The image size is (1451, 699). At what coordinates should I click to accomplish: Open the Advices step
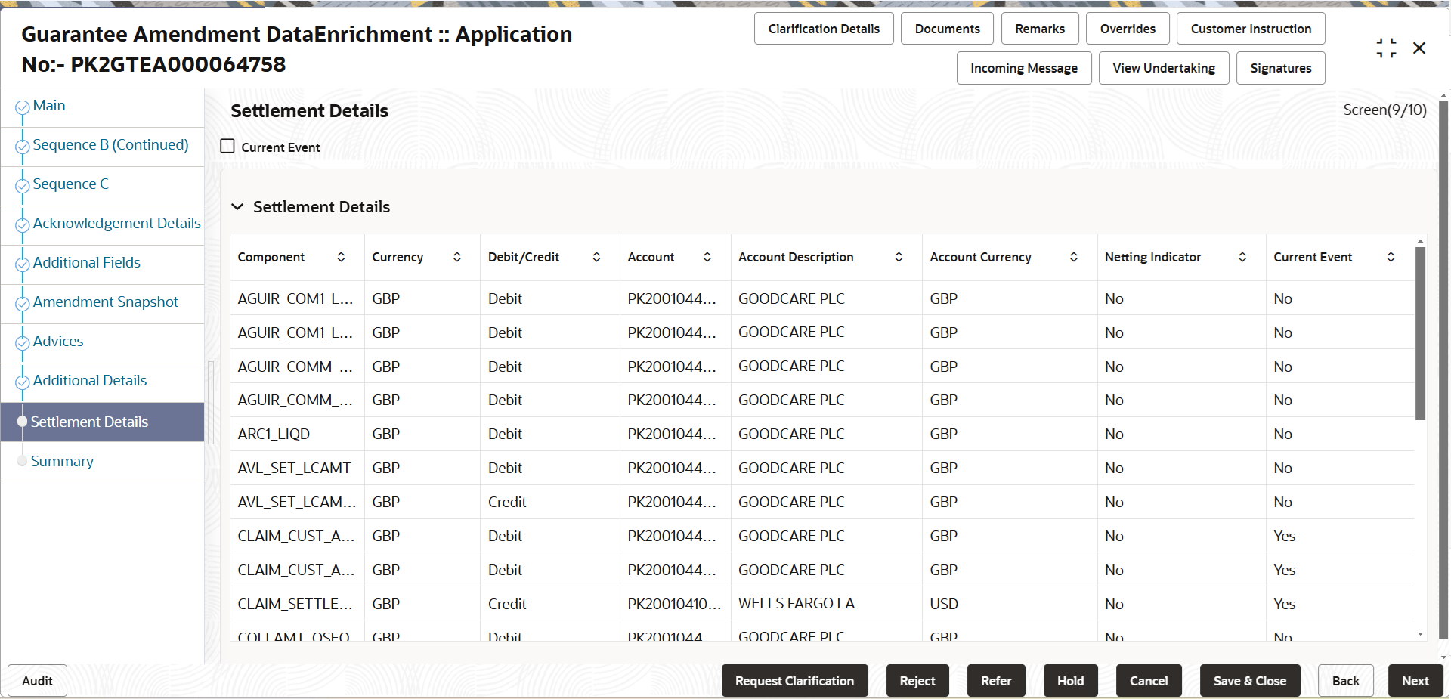click(58, 342)
